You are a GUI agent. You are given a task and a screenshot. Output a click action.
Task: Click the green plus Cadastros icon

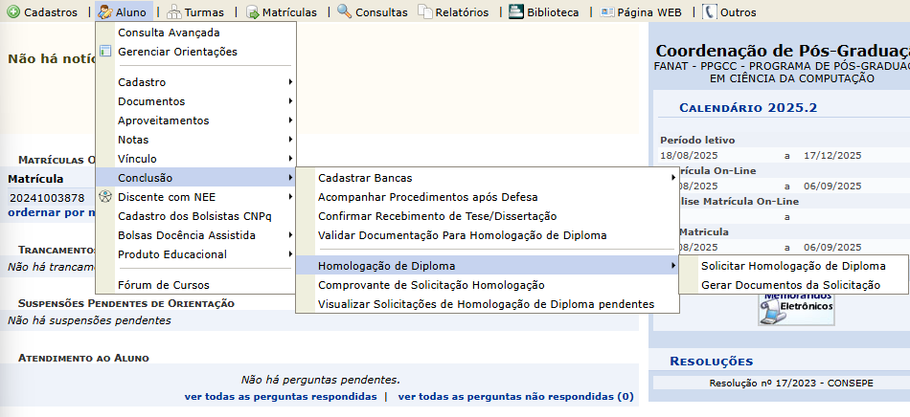[x=12, y=12]
